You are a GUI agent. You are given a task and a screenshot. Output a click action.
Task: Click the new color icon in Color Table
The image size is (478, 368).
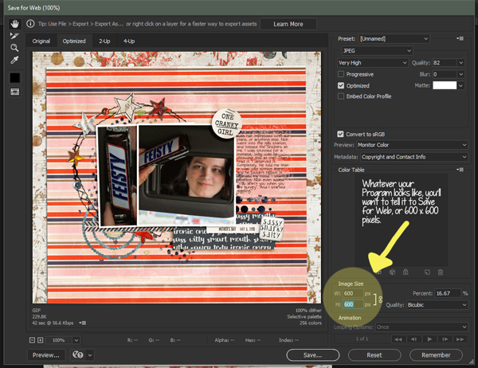tap(427, 272)
